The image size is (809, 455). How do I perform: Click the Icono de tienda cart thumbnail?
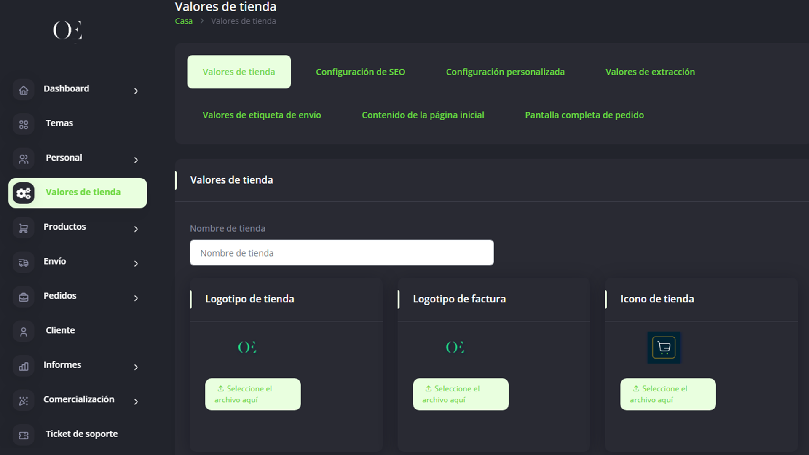point(664,348)
